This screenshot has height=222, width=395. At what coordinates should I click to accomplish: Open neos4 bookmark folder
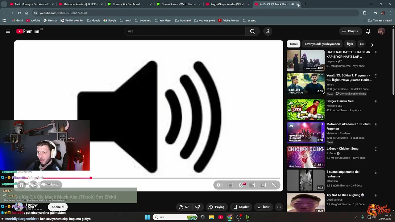[x=126, y=21]
